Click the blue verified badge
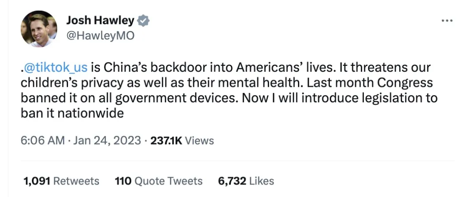Image resolution: width=465 pixels, height=197 pixels. pyautogui.click(x=143, y=20)
